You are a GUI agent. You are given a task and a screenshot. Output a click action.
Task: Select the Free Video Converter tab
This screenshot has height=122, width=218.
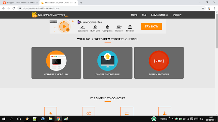point(58,3)
